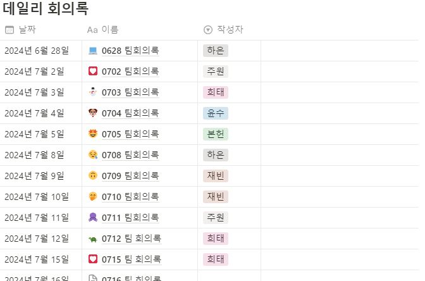
Task: Click the blue 윤수 author tag
Action: click(216, 113)
